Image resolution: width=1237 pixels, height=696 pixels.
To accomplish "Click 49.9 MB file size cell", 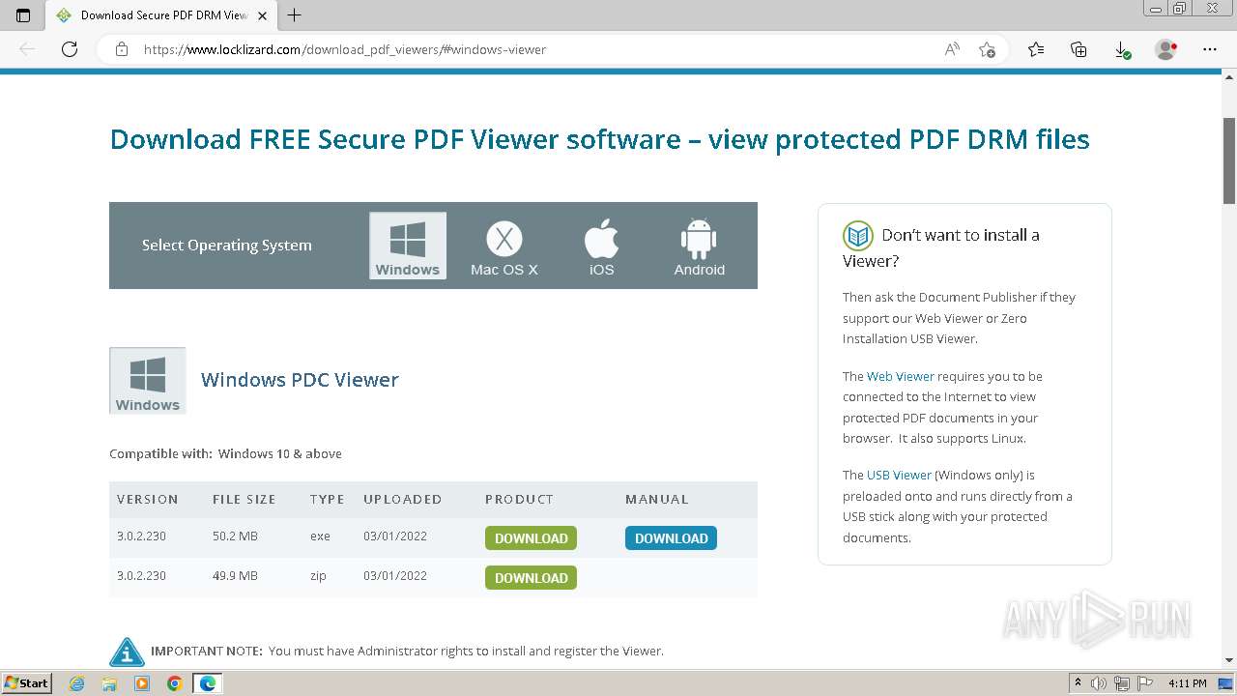I will coord(235,576).
